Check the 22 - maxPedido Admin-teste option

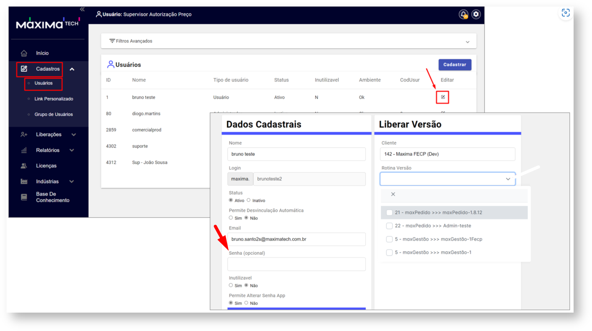click(x=389, y=226)
